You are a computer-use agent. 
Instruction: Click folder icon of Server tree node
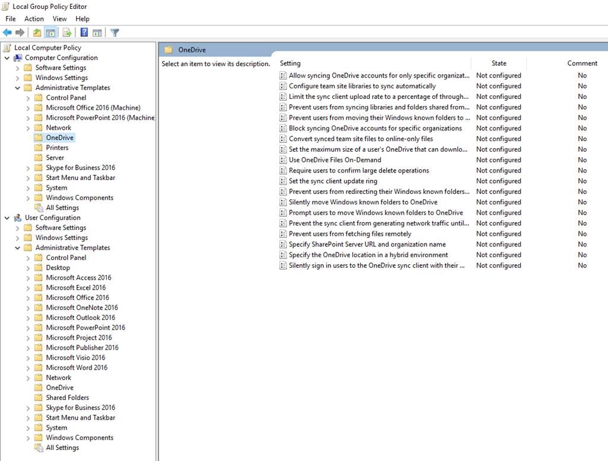tap(39, 158)
